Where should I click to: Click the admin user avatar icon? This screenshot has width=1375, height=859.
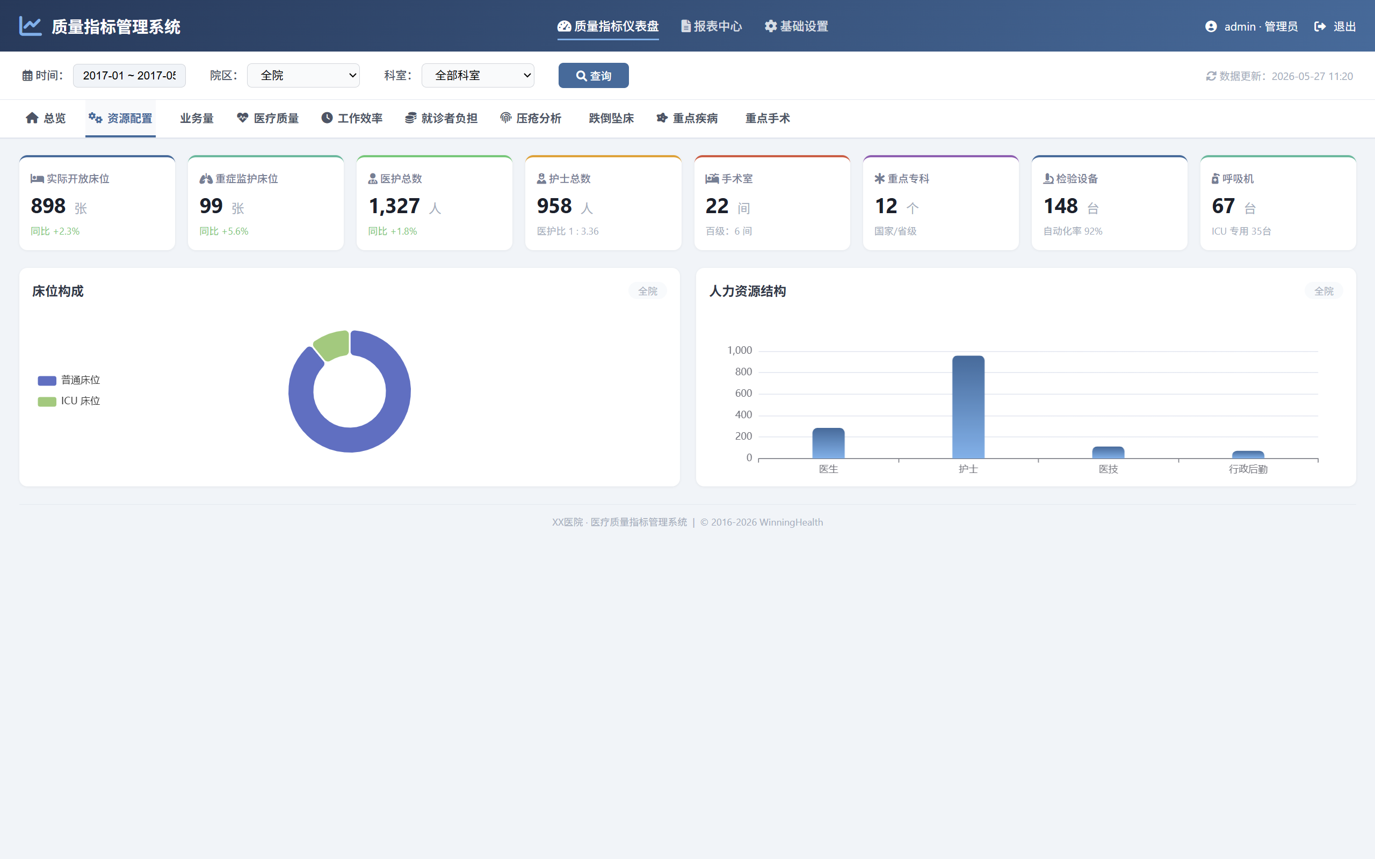click(x=1211, y=27)
